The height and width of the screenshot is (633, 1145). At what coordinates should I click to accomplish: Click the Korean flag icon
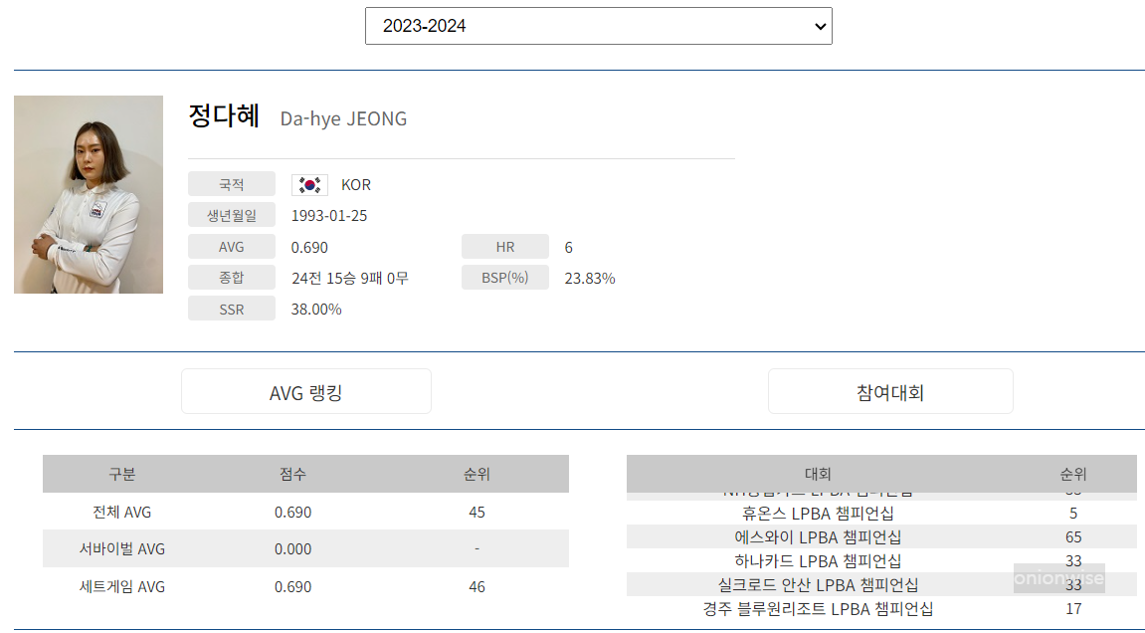[x=308, y=183]
